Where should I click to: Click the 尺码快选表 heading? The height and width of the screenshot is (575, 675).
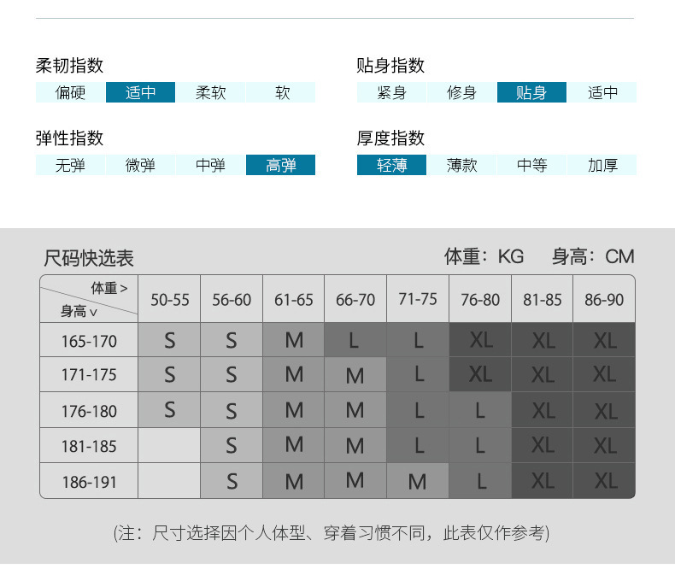[89, 258]
